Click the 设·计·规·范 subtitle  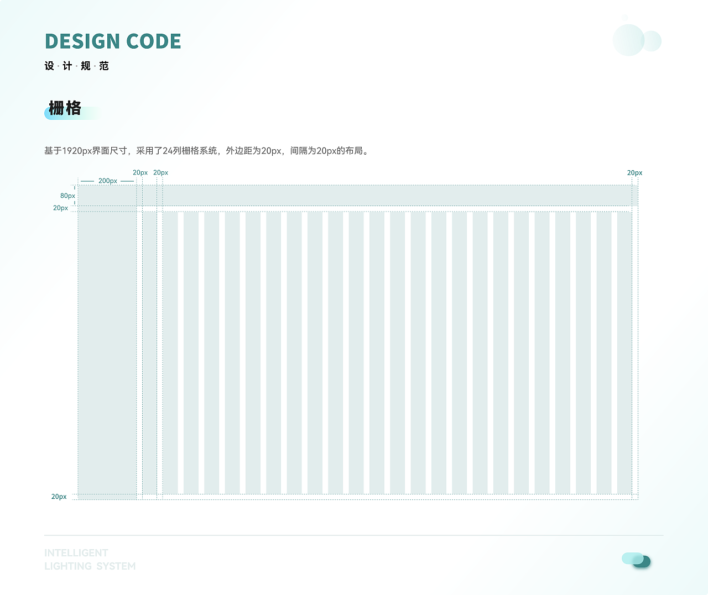click(77, 66)
